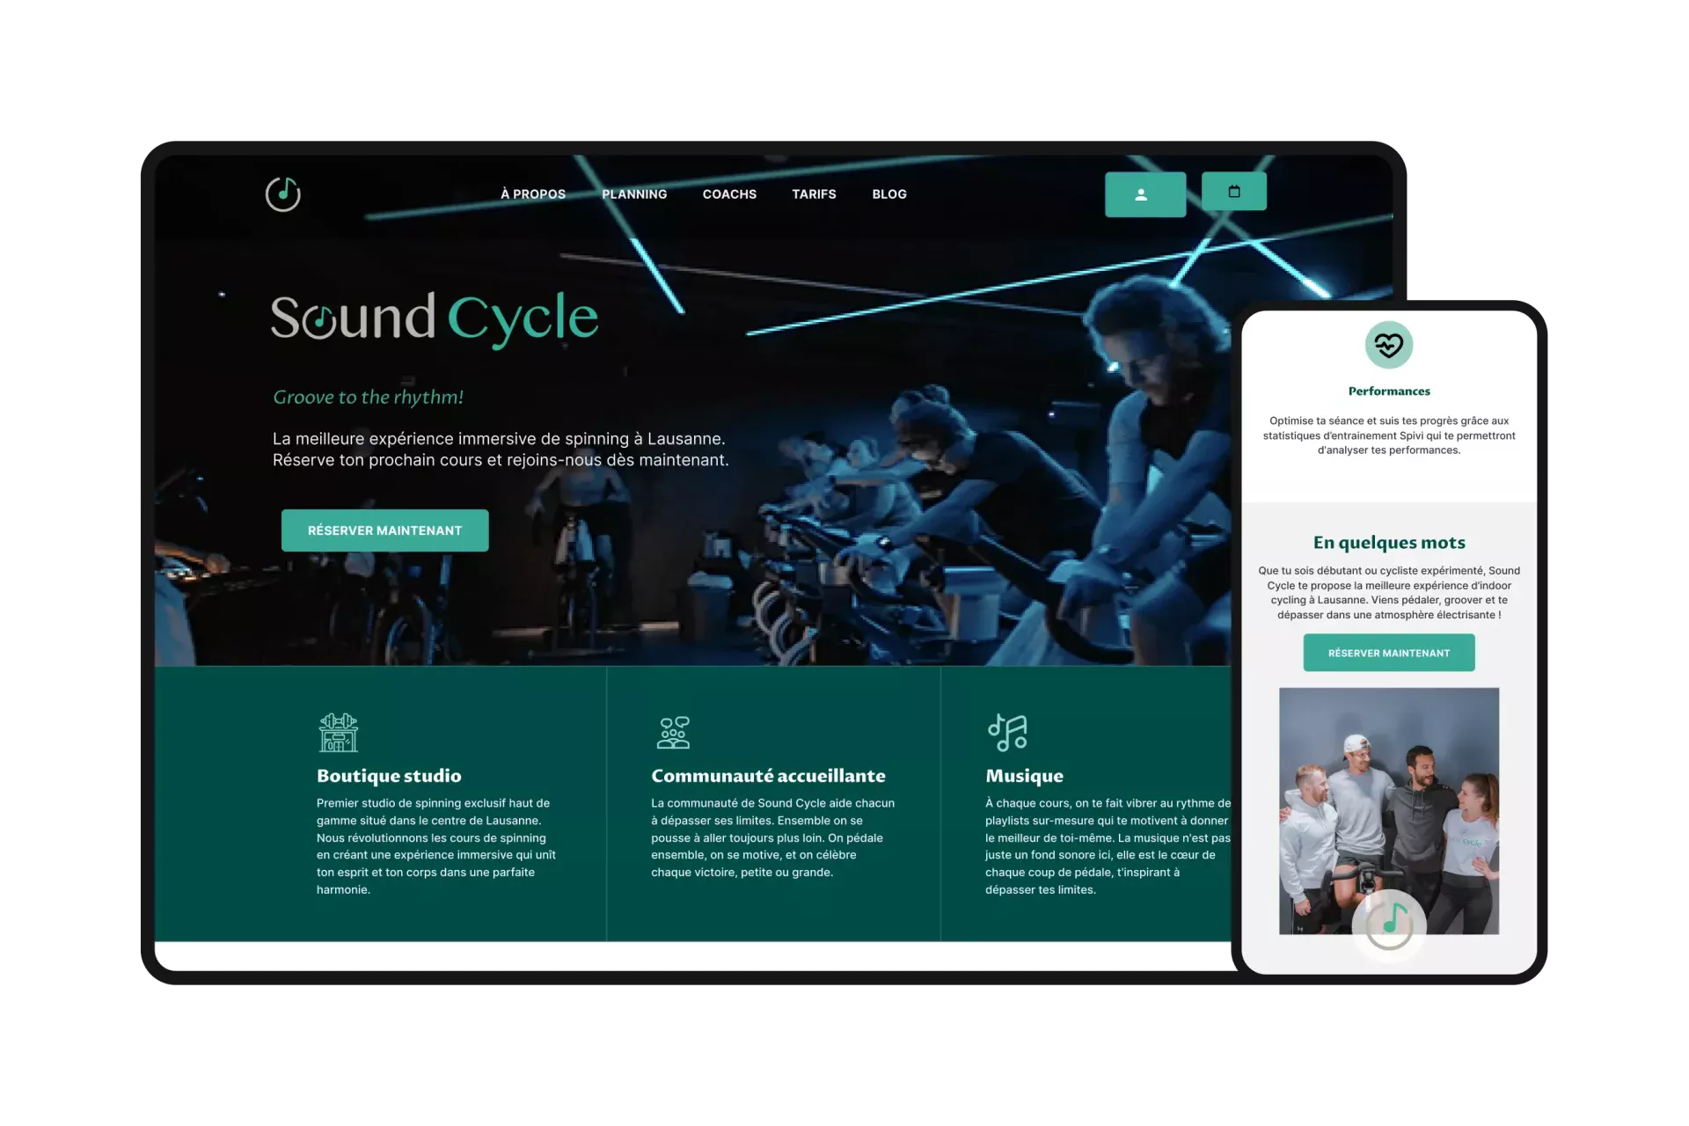Screen dimensions: 1689x1126
Task: Tap the team group photo on phone
Action: (x=1389, y=811)
